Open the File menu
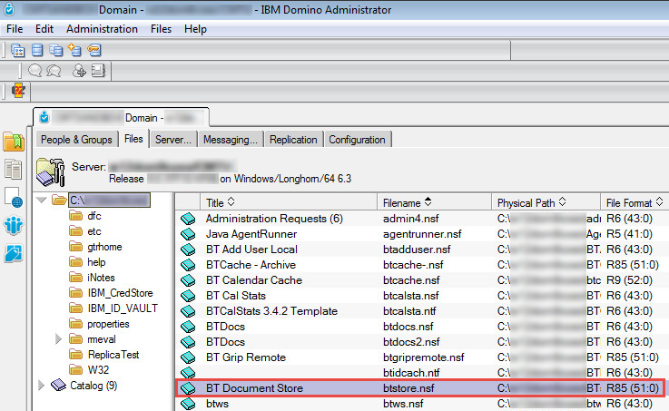669x411 pixels. [15, 29]
